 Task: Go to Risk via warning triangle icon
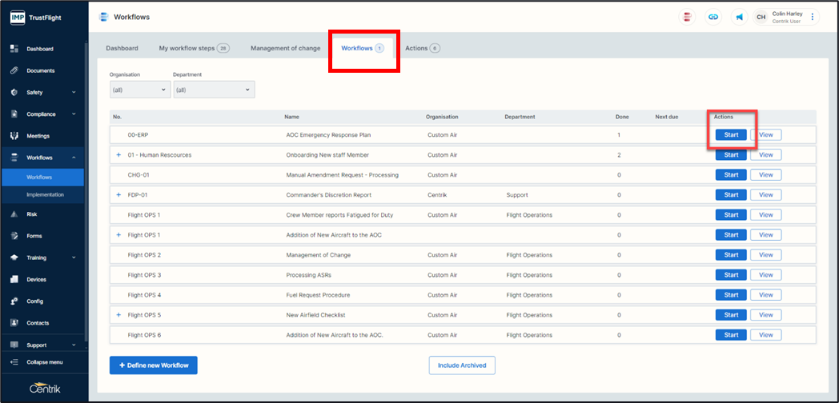click(14, 214)
